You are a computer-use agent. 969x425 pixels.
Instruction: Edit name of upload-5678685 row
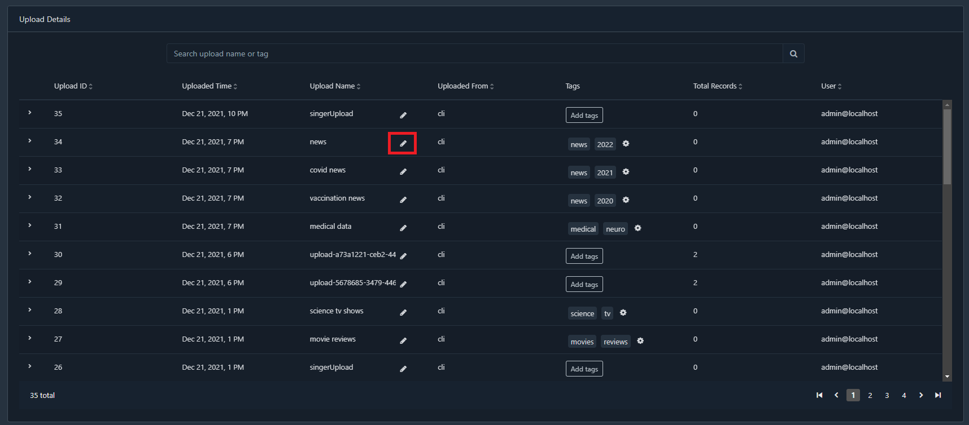tap(403, 284)
